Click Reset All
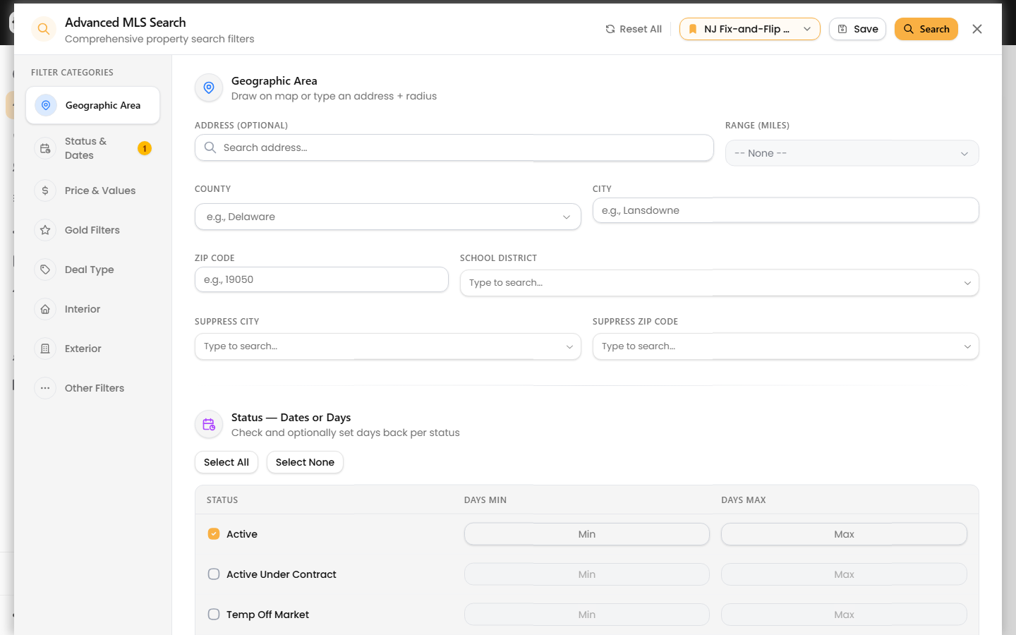Screen dimensions: 1016x635 click(634, 29)
